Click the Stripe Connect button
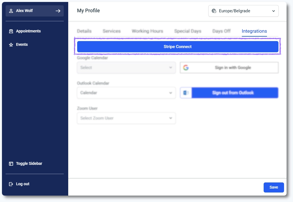293x202 pixels. click(x=178, y=46)
